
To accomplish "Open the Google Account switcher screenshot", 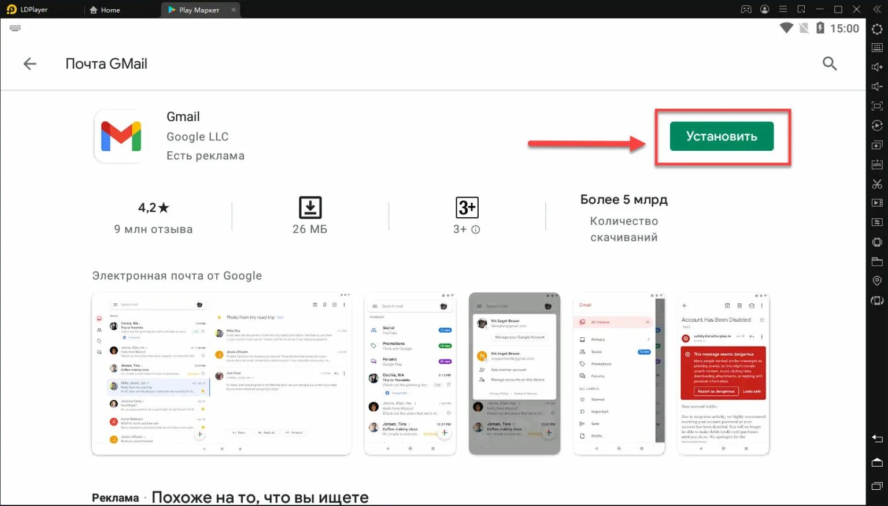I will [515, 374].
